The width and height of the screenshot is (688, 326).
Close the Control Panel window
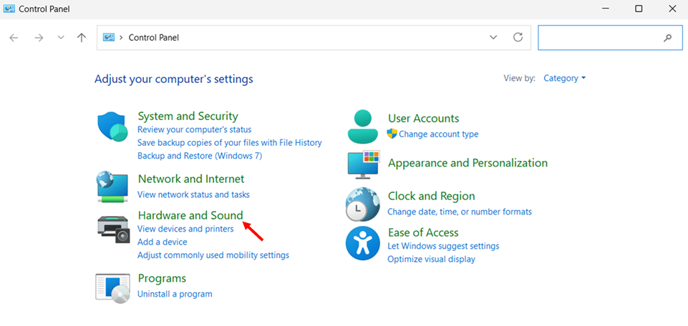coord(672,9)
